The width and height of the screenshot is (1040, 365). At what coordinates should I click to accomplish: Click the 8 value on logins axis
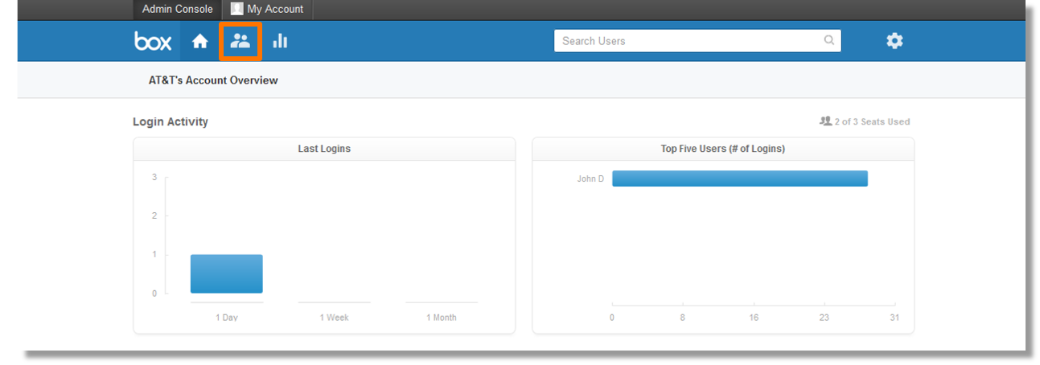coord(682,318)
